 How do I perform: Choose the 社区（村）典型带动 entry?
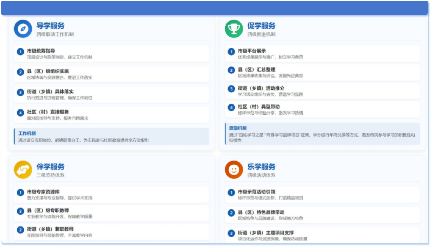[x=322, y=109]
